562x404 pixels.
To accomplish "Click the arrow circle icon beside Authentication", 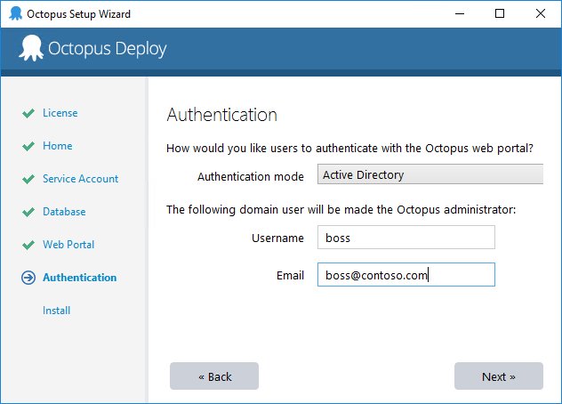I will (28, 278).
